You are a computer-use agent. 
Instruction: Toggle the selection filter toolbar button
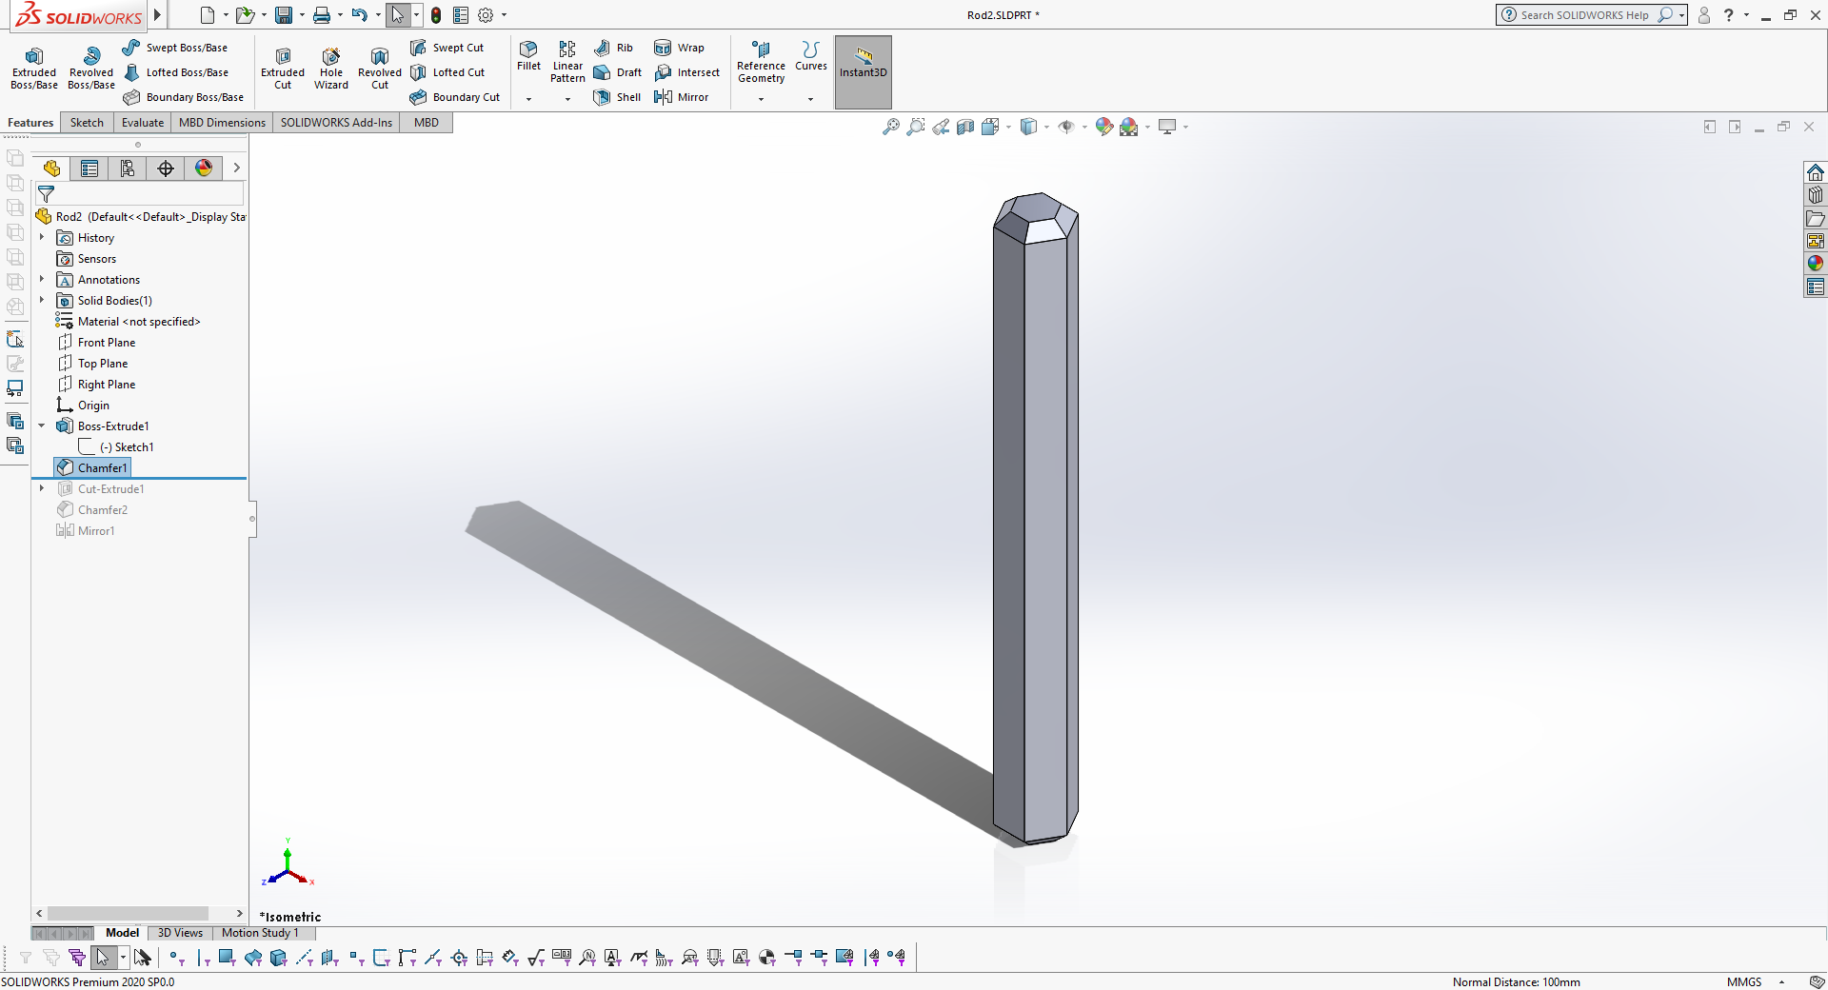pyautogui.click(x=26, y=958)
